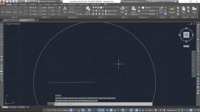Image resolution: width=200 pixels, height=112 pixels.
Task: Insert a Table
Action: [80, 14]
